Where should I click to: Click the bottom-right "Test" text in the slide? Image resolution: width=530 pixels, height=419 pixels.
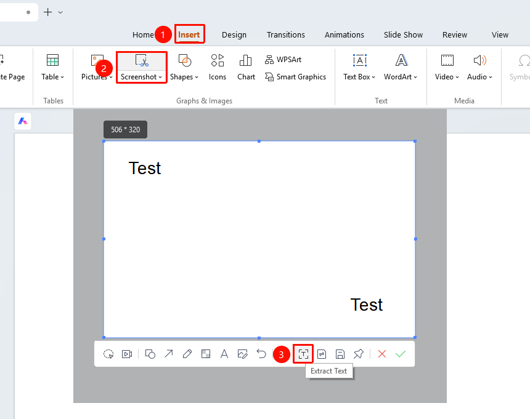(x=367, y=305)
